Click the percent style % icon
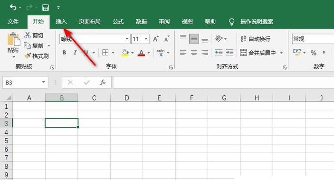 (x=314, y=53)
